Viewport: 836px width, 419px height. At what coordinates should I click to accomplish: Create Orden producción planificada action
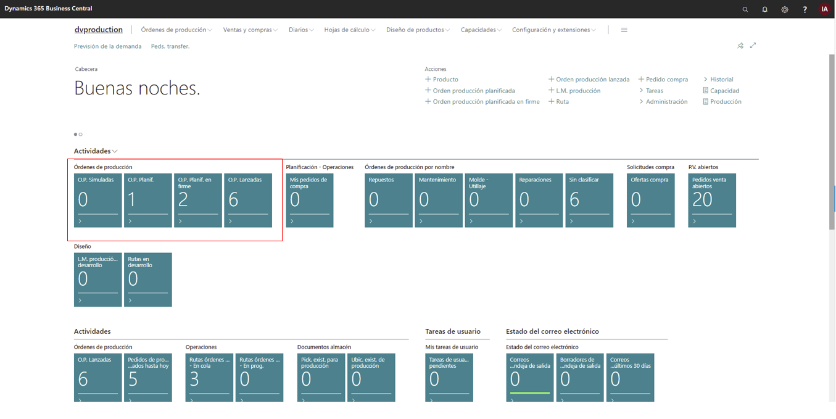[x=470, y=90]
